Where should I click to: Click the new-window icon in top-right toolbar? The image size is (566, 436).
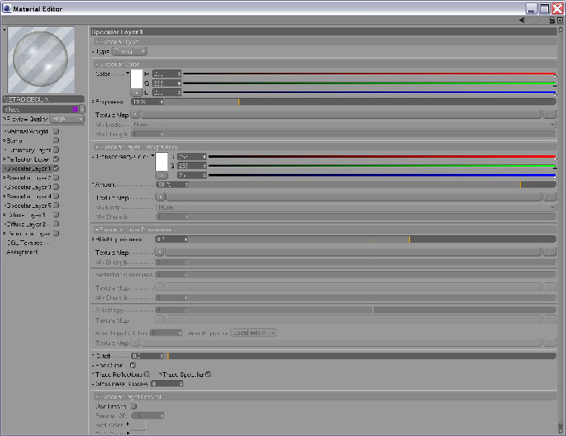(560, 20)
